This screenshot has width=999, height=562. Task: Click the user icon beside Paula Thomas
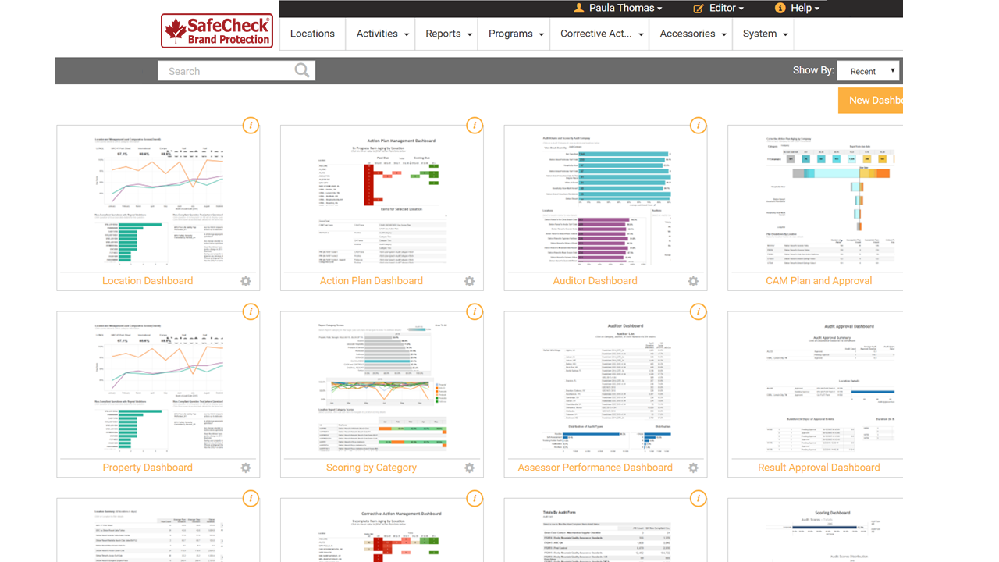[578, 8]
